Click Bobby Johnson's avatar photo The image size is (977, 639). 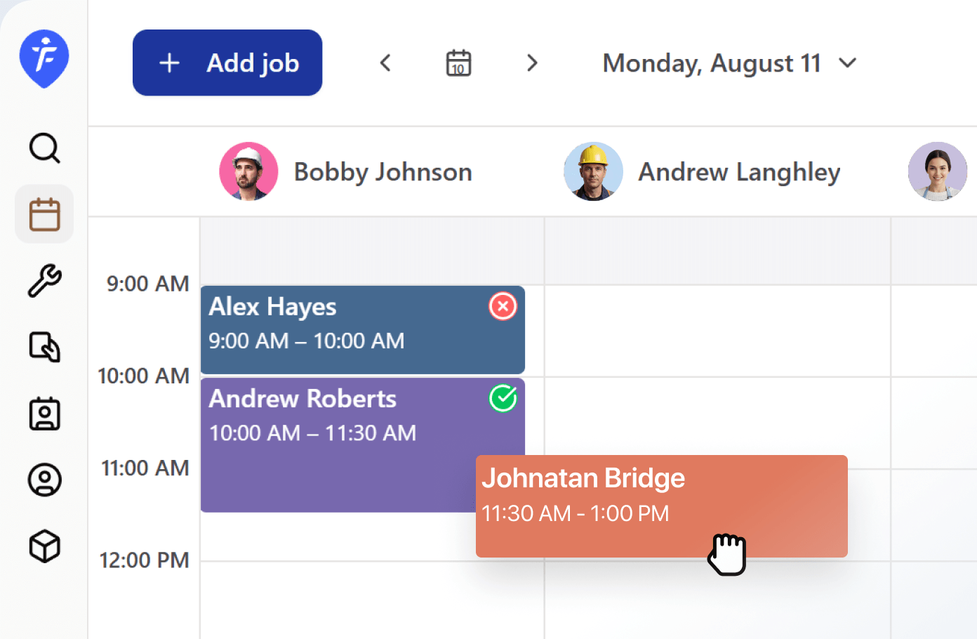(x=248, y=171)
